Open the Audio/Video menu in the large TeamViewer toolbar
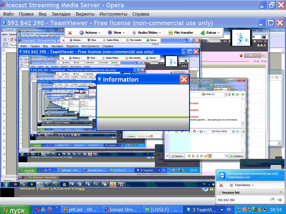The image size is (286, 214). point(147,33)
